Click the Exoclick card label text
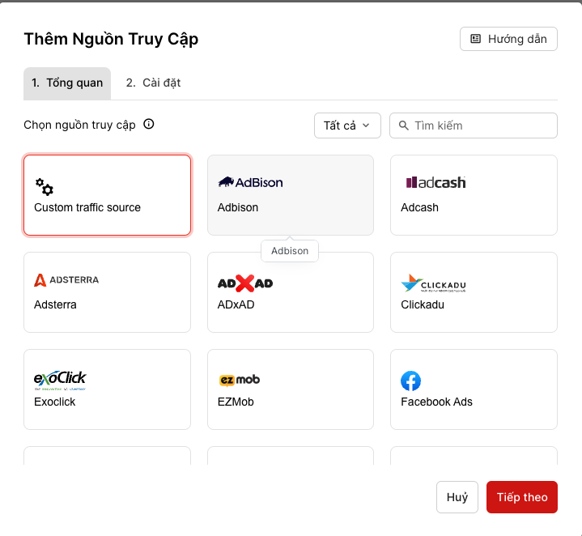 (55, 402)
